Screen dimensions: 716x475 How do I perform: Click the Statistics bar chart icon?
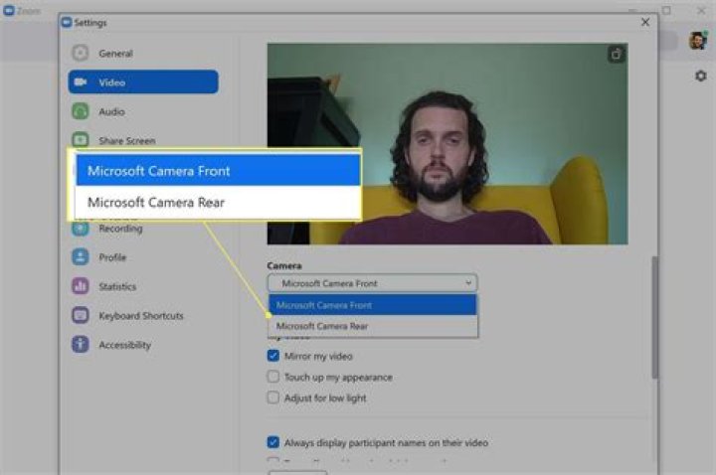click(81, 286)
